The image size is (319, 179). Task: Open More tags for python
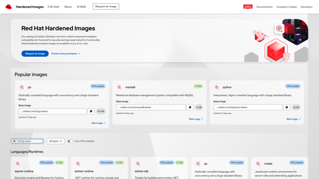(293, 119)
